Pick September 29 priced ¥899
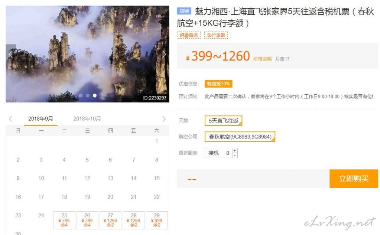Viewport: 380px width, 235px height. point(156,220)
